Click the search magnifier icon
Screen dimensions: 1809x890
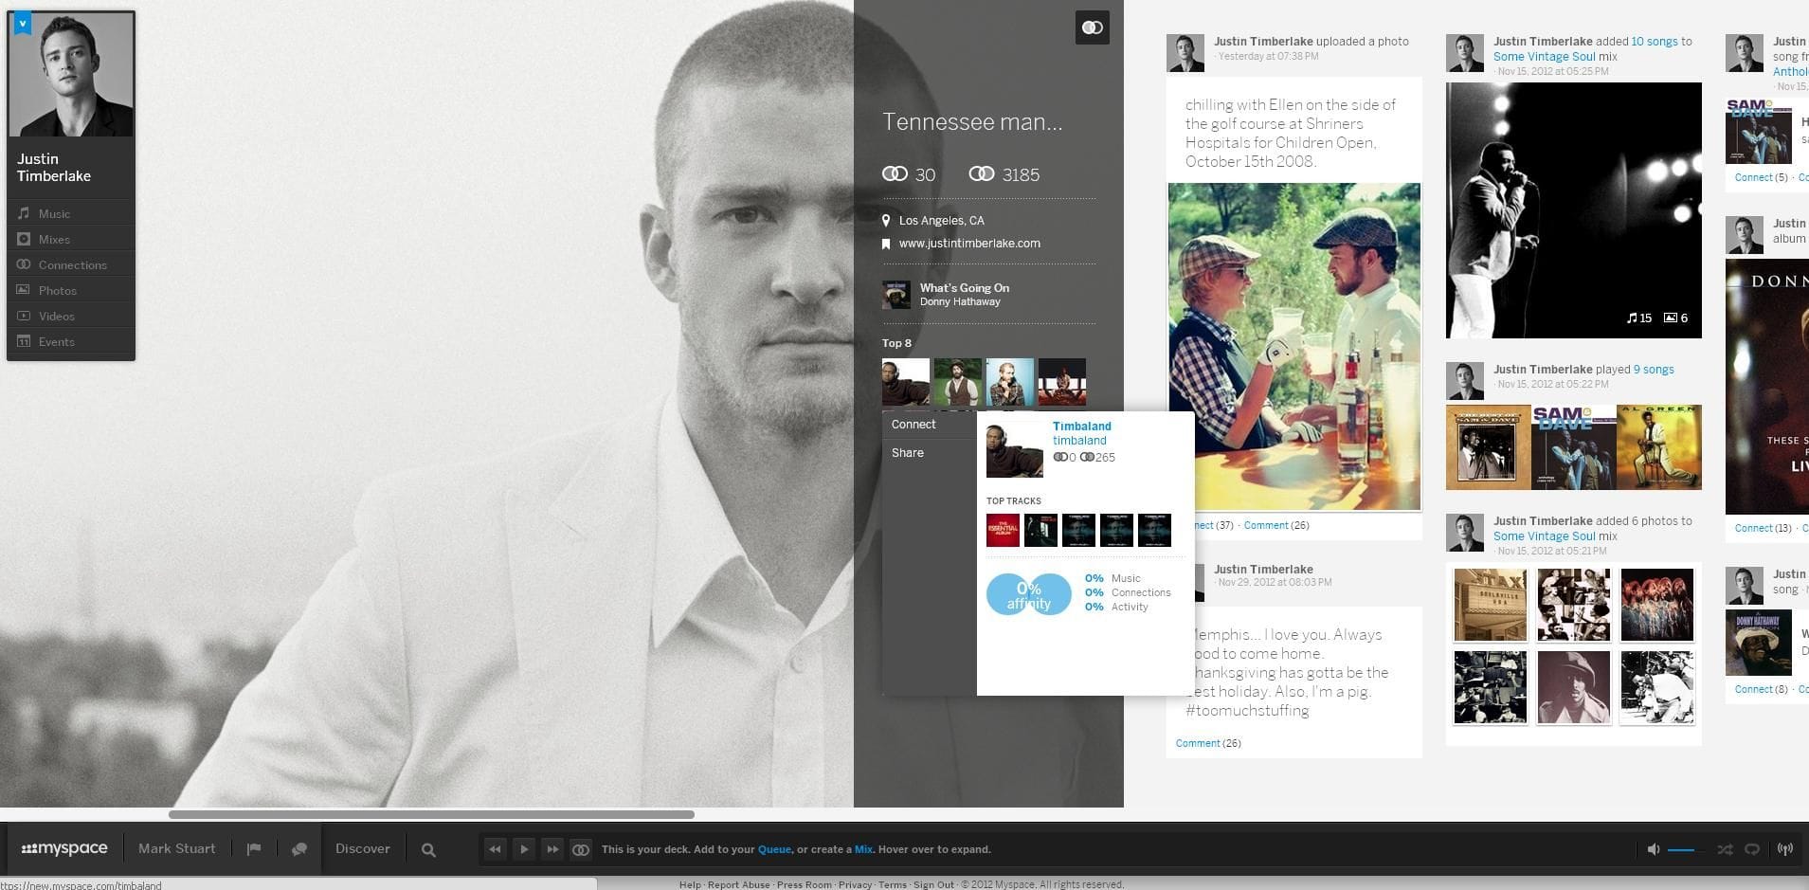tap(428, 850)
